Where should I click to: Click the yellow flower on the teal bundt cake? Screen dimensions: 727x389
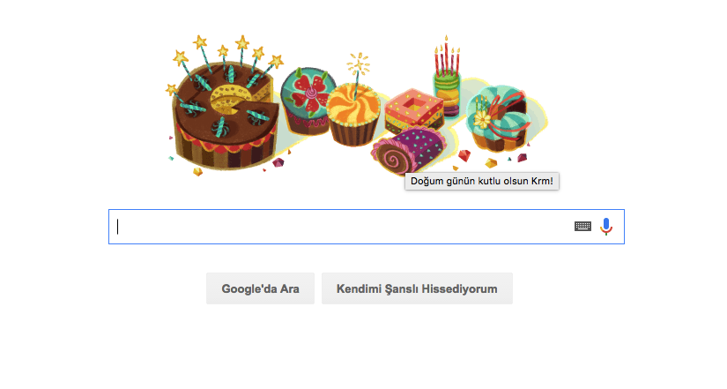(x=482, y=119)
